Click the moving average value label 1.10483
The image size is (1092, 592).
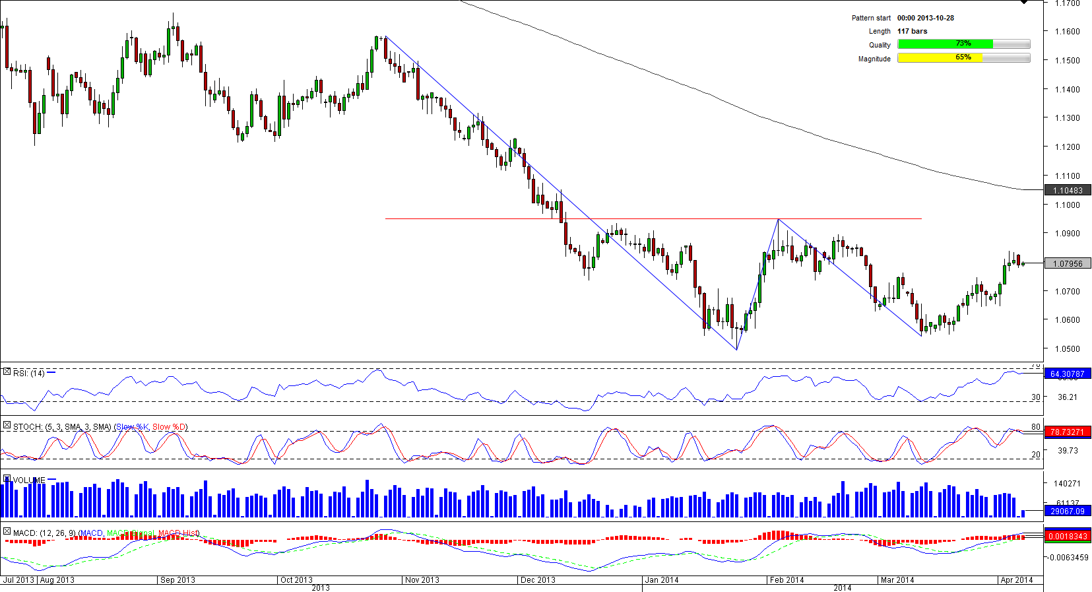[x=1068, y=190]
